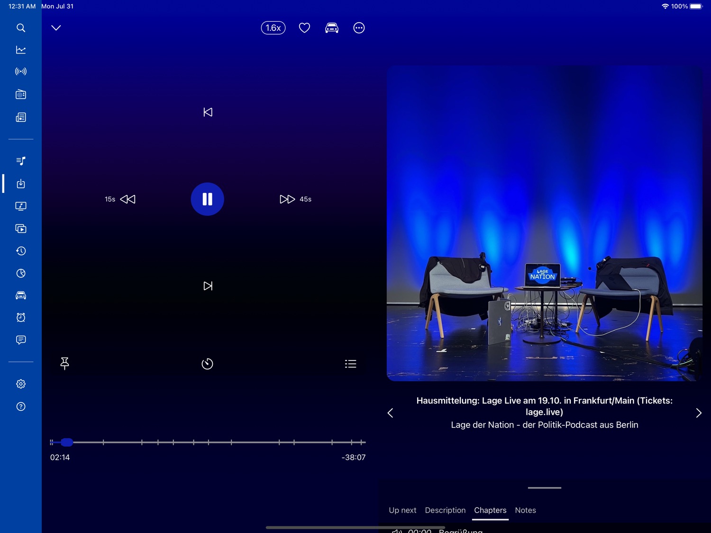Switch to the Notes tab
Viewport: 711px width, 533px height.
click(x=525, y=510)
